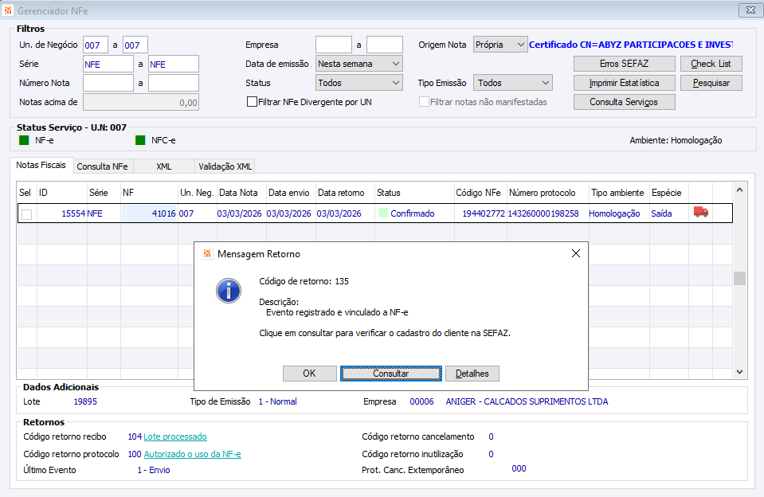Toggle Filtrar notas não manifestadas checkbox
764x497 pixels.
coord(424,102)
